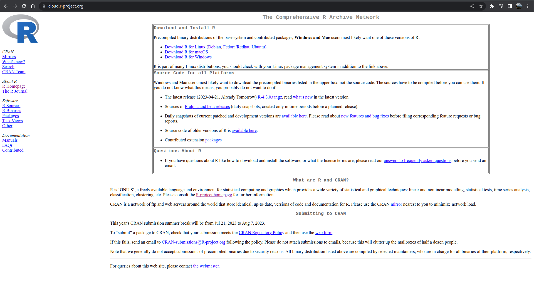This screenshot has width=534, height=292.
Task: Click the browser forward arrow
Action: click(15, 6)
